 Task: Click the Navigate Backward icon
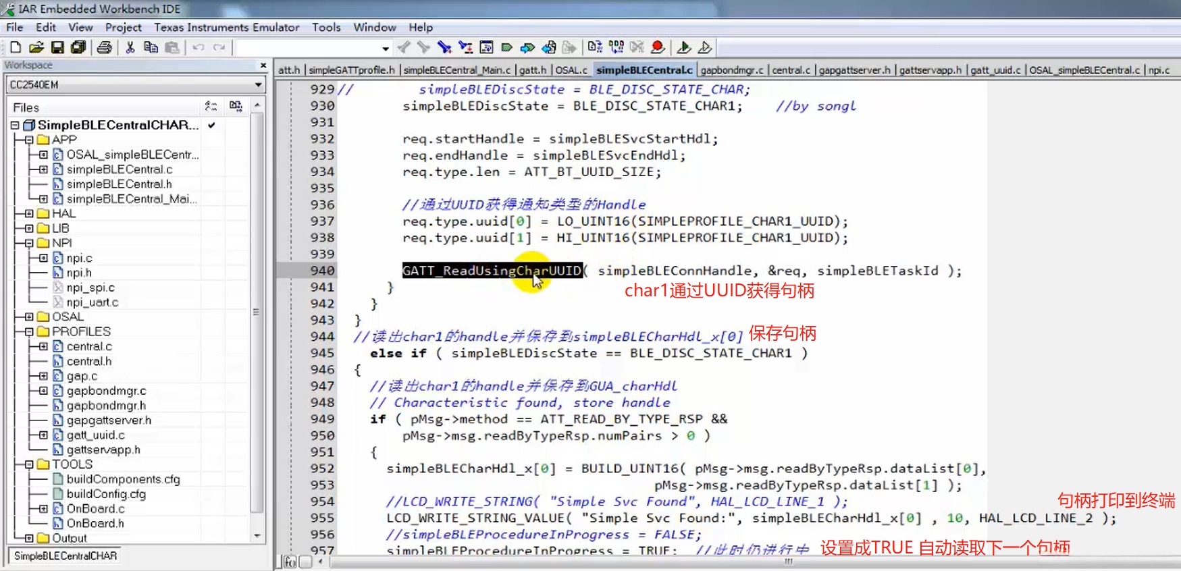[x=549, y=47]
